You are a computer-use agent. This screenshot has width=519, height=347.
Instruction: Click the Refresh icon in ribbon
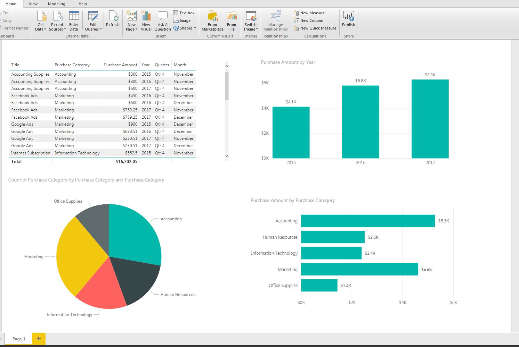(113, 16)
